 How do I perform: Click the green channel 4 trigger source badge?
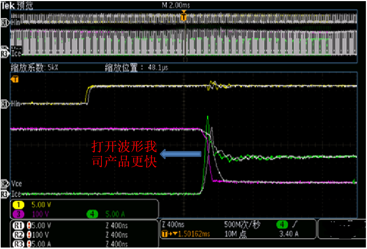[283, 224]
